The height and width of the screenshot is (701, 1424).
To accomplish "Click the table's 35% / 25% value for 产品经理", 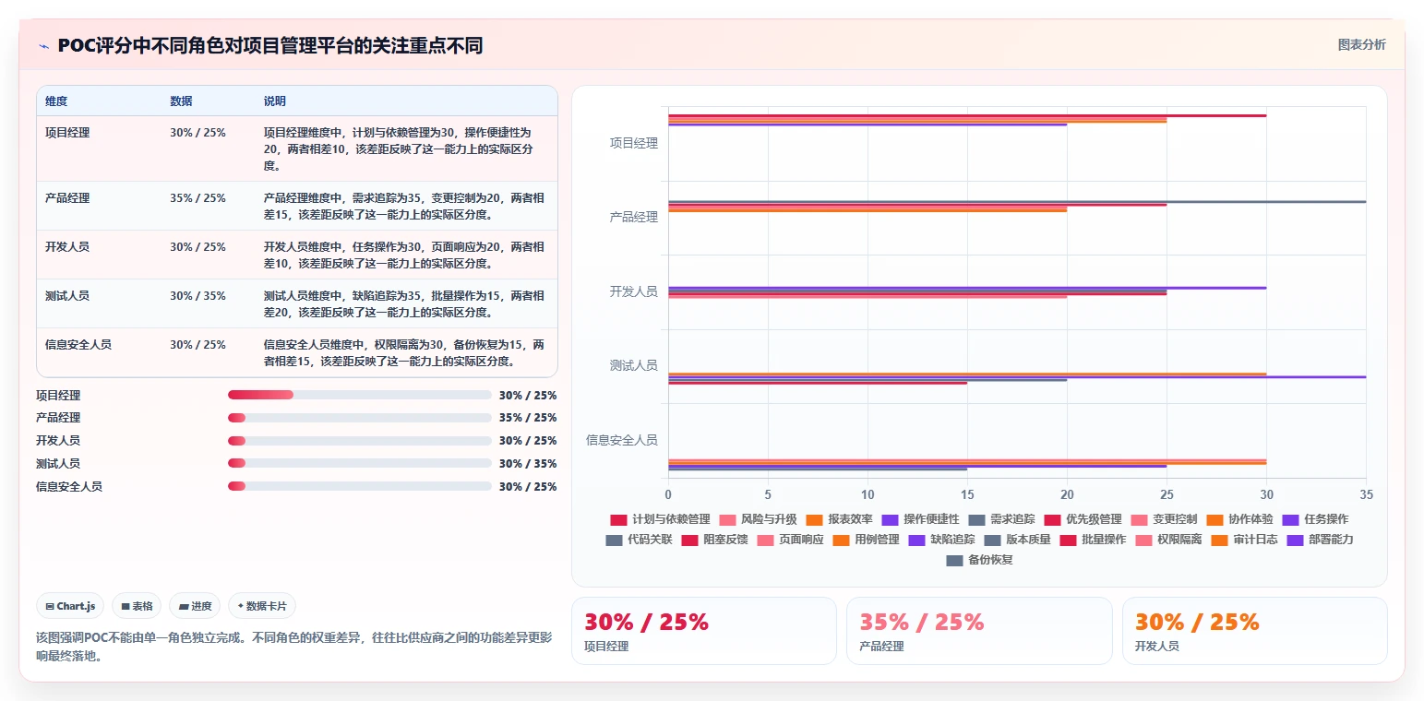I will 197,198.
